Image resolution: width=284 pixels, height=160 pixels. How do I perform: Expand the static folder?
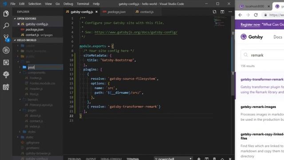tap(18, 137)
